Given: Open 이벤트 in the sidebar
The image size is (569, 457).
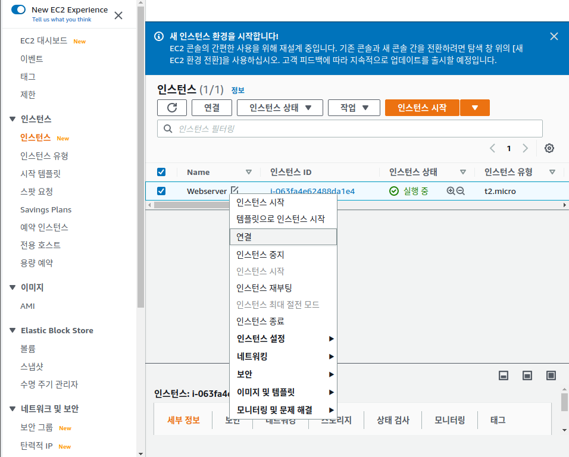Looking at the screenshot, I should 32,59.
